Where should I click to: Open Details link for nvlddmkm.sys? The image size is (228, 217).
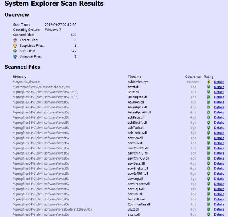tap(219, 82)
